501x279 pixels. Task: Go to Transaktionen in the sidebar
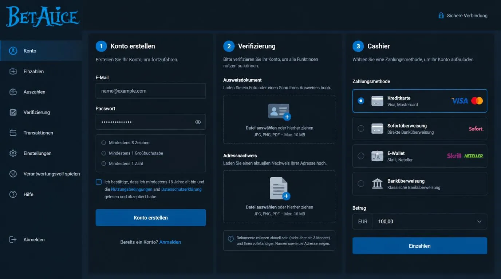tap(41, 133)
